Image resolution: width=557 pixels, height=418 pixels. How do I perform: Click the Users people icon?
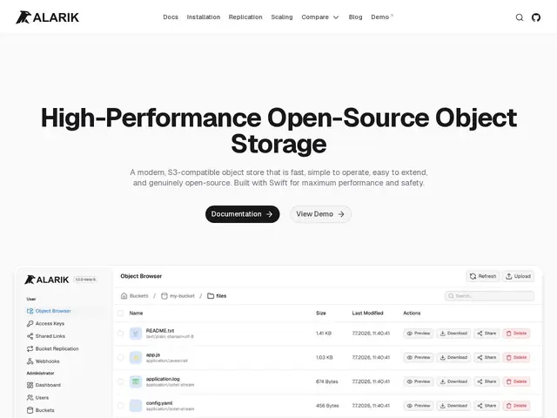[x=30, y=398]
